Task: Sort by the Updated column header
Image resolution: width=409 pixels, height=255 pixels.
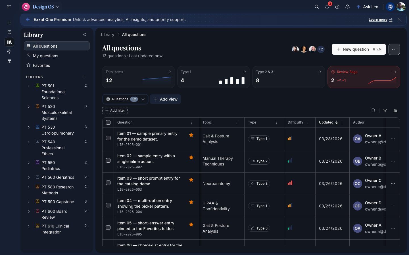Action: (329, 122)
